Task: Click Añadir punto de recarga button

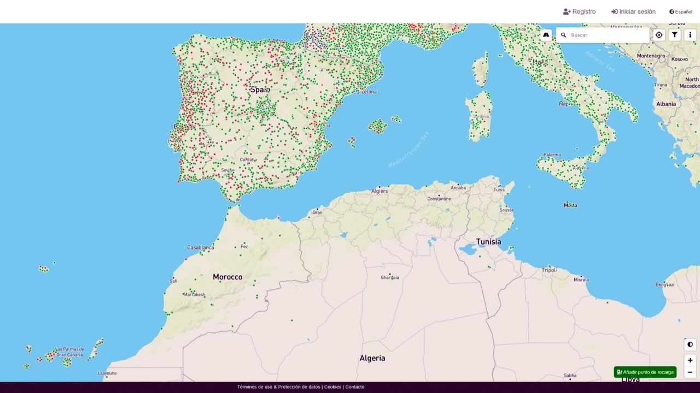Action: click(645, 372)
